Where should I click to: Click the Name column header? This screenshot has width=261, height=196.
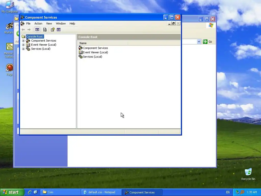click(103, 43)
